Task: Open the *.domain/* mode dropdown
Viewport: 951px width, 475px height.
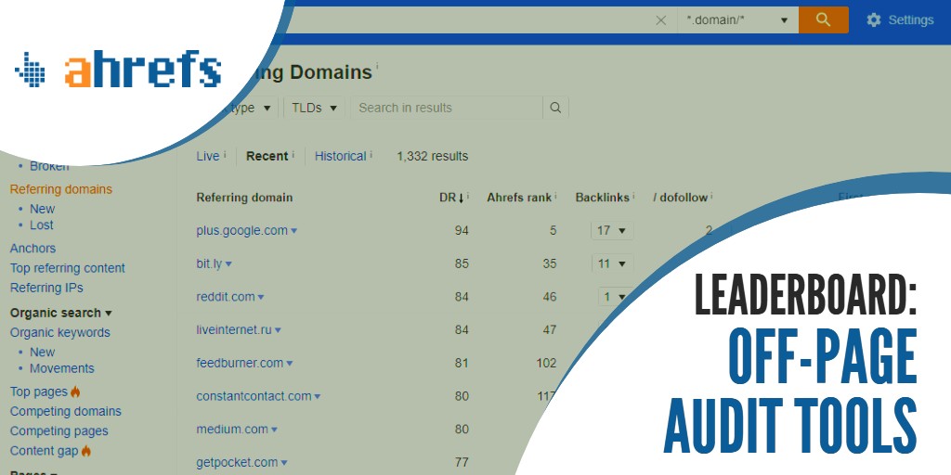Action: (737, 19)
